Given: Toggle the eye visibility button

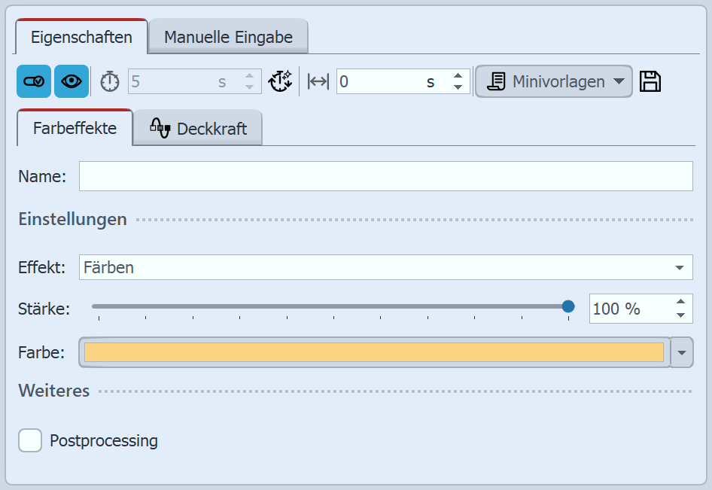Looking at the screenshot, I should point(72,81).
